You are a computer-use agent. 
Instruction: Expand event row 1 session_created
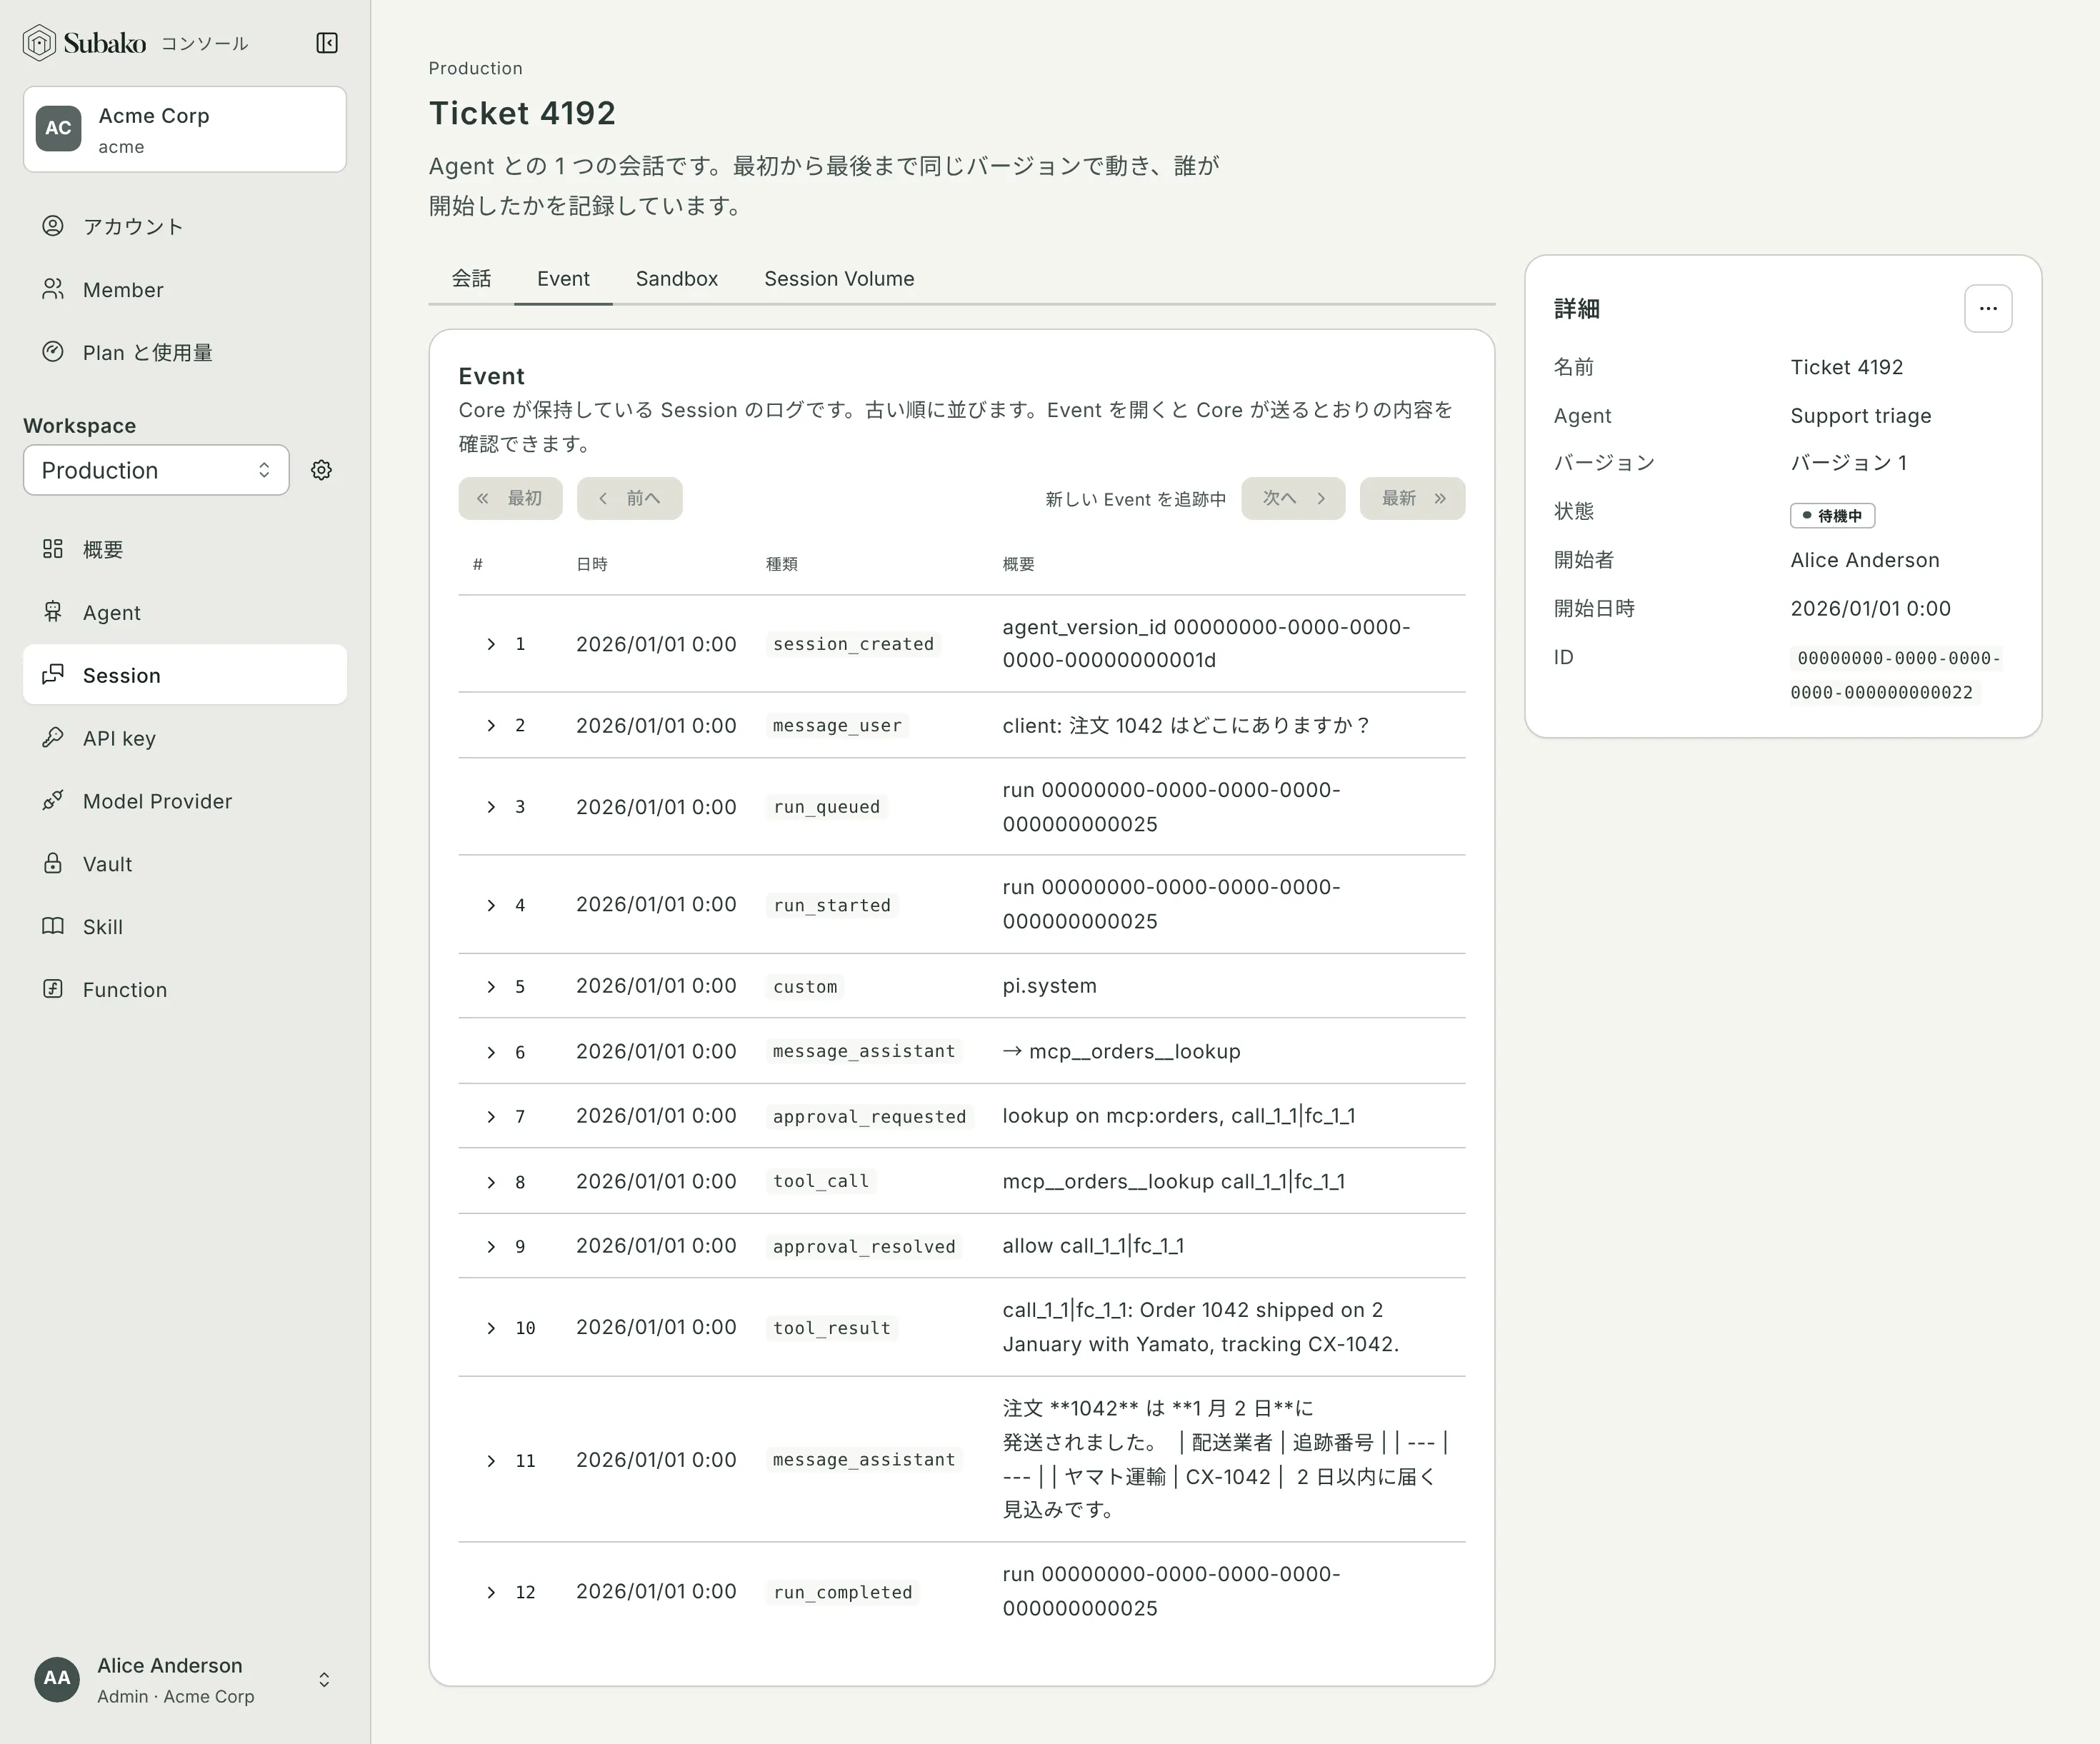pos(491,644)
